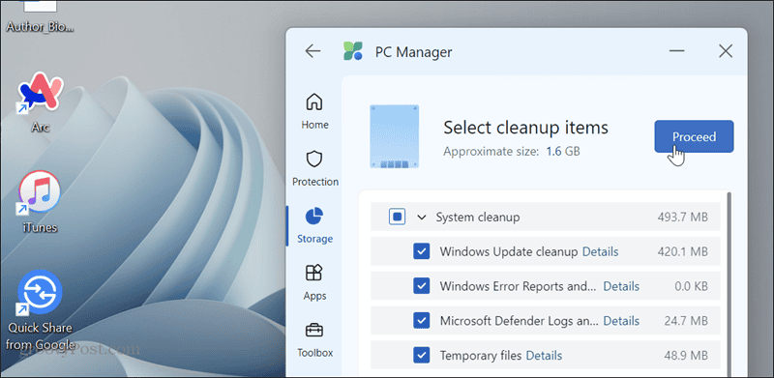The image size is (774, 378).
Task: Uncheck Windows Error Reports checkbox
Action: click(421, 286)
